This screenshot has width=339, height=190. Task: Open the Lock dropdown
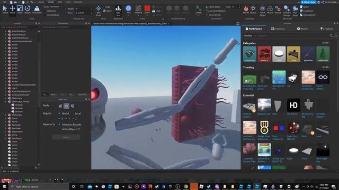click(x=157, y=11)
